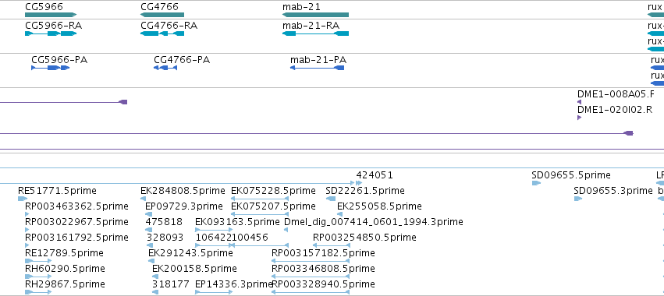
Task: Click the SD09655.5prime EST arrow
Action: (536, 183)
